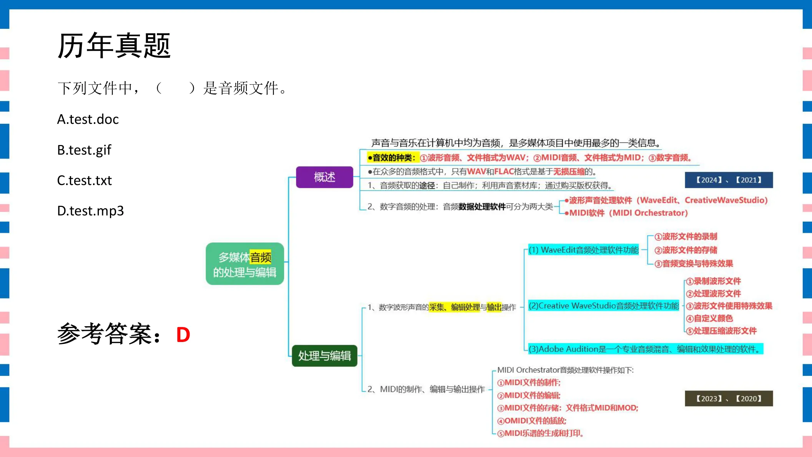This screenshot has height=457, width=812.
Task: Click the 数字波形声音的采集、编辑处理与输出 node
Action: click(x=442, y=307)
